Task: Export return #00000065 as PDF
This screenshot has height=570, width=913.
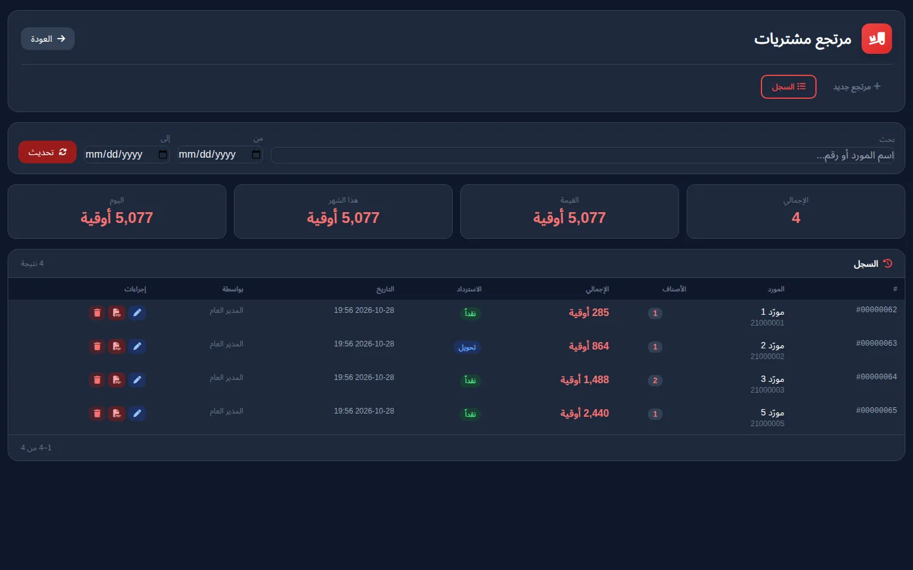Action: point(117,414)
